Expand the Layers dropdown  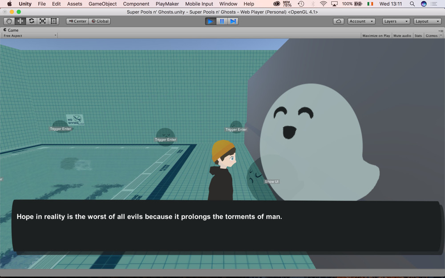396,21
